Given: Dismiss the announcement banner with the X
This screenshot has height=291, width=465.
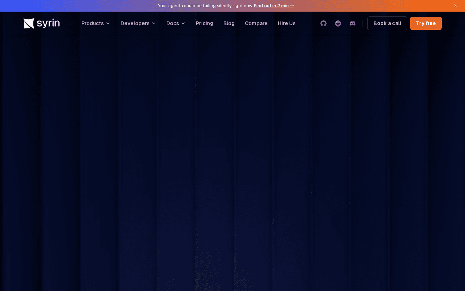Looking at the screenshot, I should click(456, 6).
